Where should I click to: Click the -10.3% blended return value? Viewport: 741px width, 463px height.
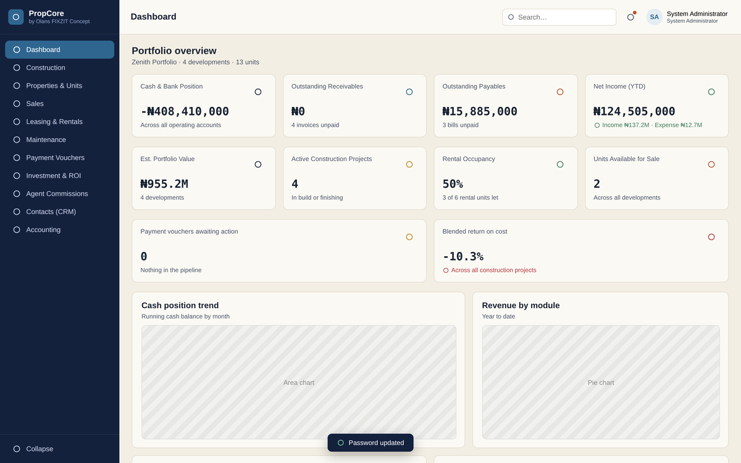tap(463, 256)
